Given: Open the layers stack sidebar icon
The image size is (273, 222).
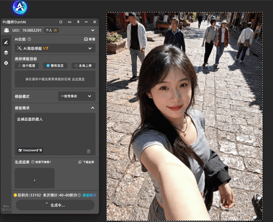Looking at the screenshot, I should coord(6,53).
